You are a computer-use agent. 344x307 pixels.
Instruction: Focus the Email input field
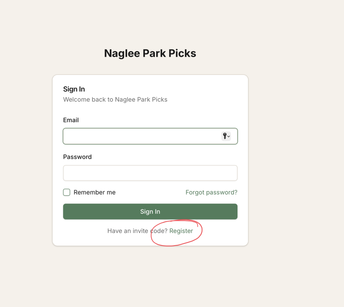tap(141, 136)
